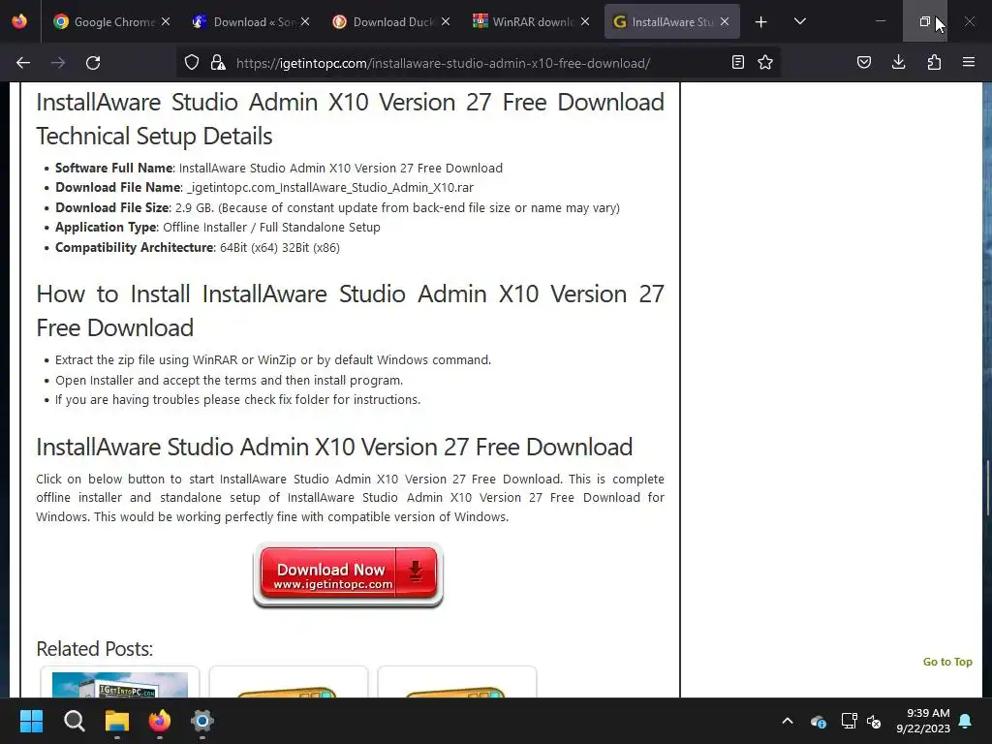992x744 pixels.
Task: Select the InstallAware Studio tab
Action: click(671, 21)
